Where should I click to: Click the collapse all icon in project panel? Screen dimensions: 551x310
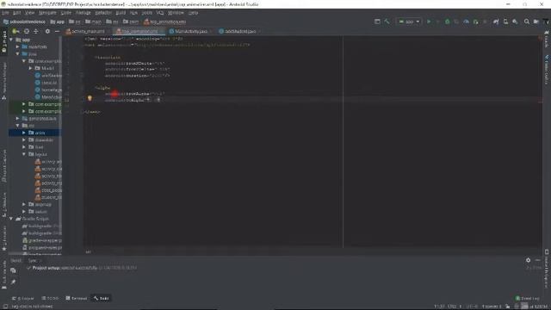point(36,31)
